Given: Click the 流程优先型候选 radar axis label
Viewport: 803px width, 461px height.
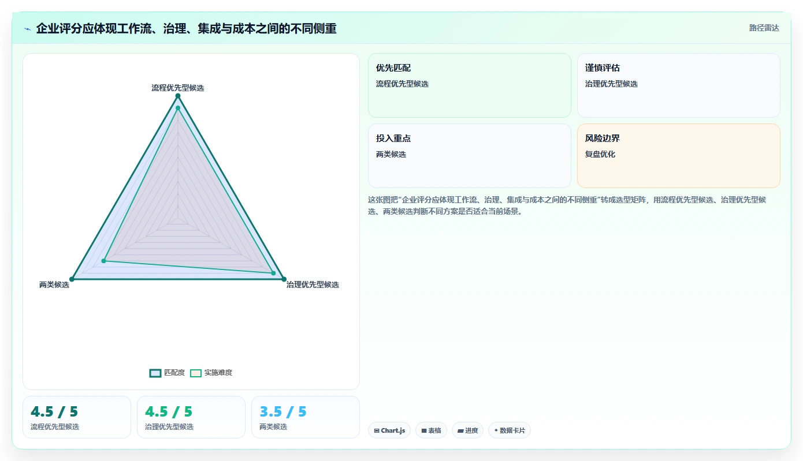Looking at the screenshot, I should click(x=178, y=88).
